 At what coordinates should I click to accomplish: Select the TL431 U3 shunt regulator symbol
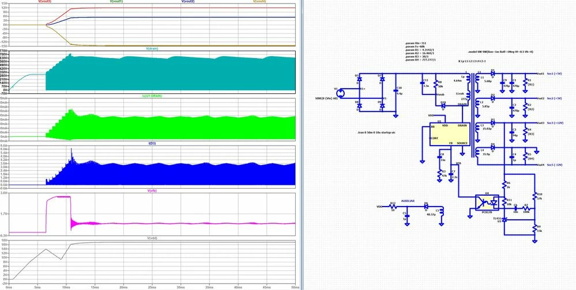(x=505, y=219)
